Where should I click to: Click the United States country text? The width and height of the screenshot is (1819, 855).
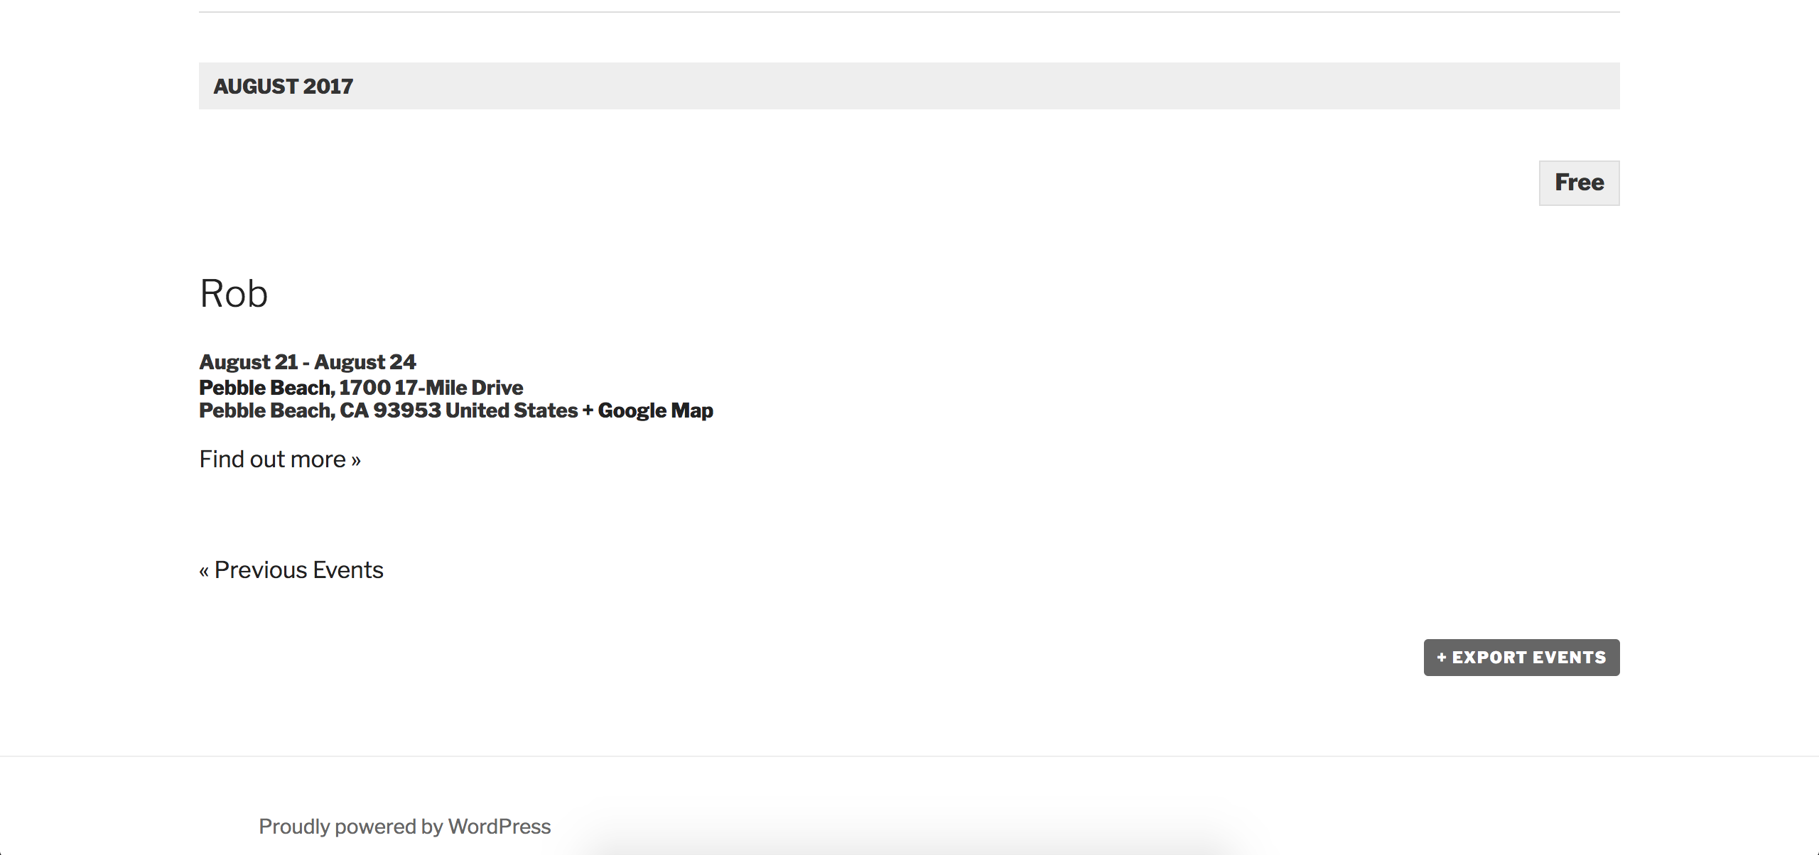[x=511, y=410]
